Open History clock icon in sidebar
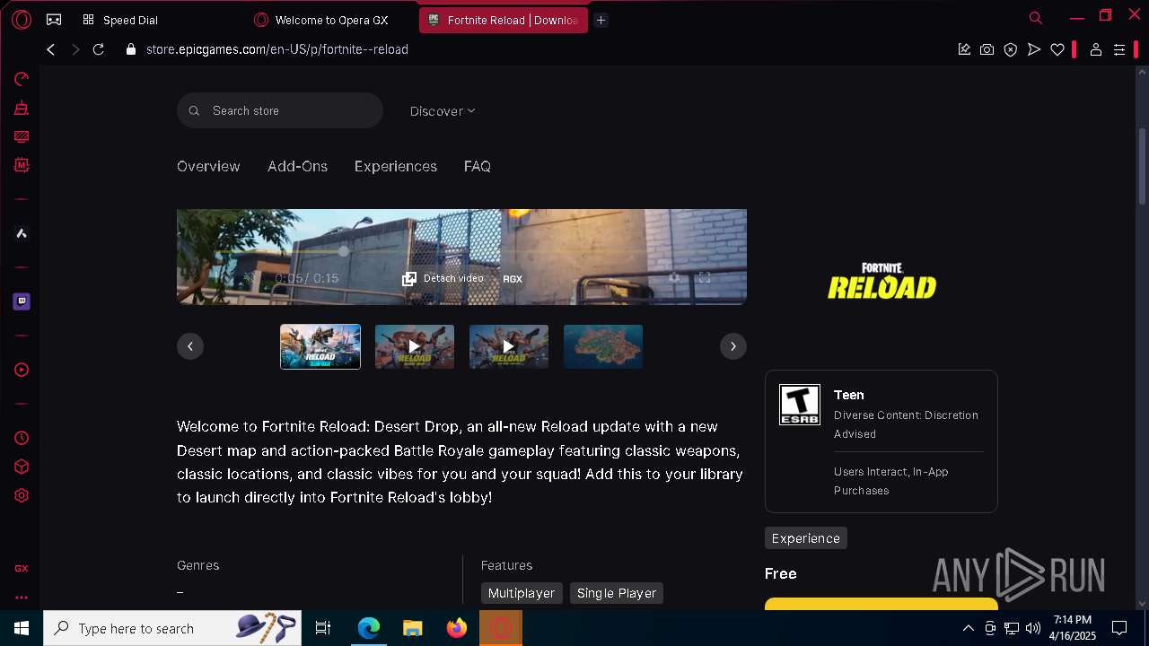Image resolution: width=1149 pixels, height=646 pixels. coord(22,438)
